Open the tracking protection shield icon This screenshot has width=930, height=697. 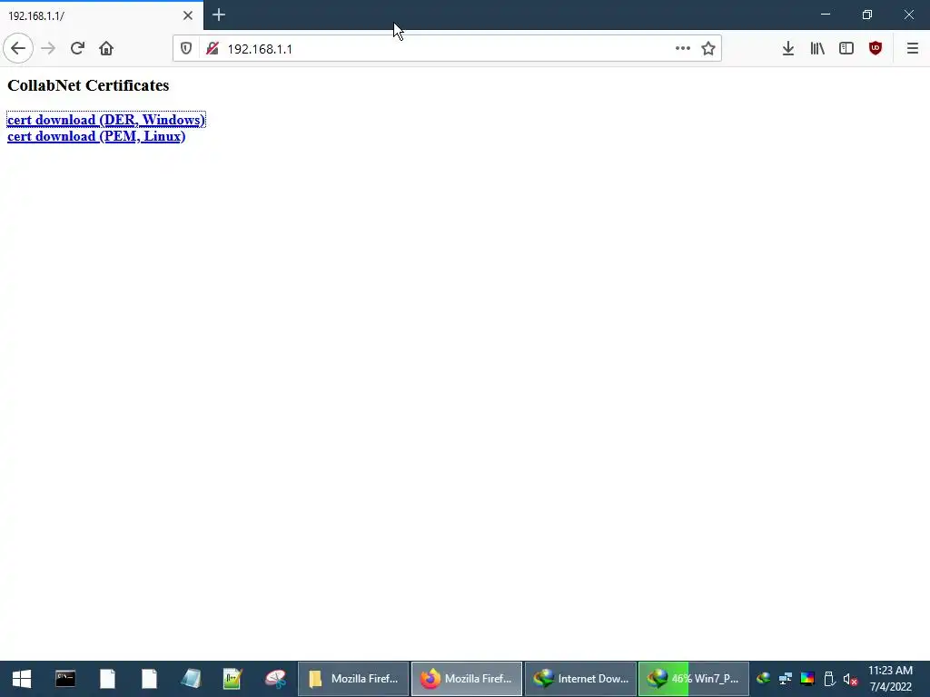[186, 49]
